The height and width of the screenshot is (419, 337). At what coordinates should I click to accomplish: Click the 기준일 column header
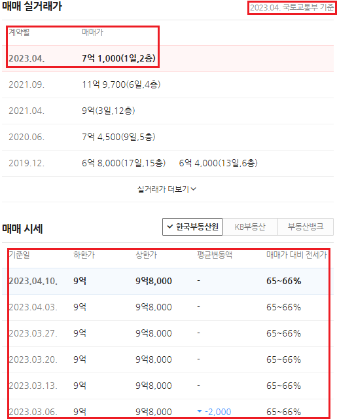point(19,255)
